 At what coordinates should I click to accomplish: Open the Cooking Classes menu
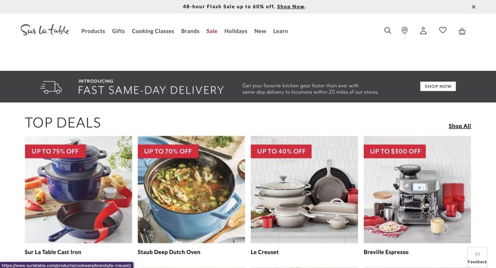point(153,31)
